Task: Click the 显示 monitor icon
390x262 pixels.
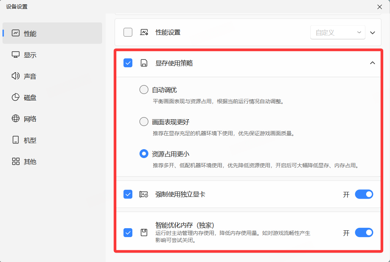Action: click(16, 55)
